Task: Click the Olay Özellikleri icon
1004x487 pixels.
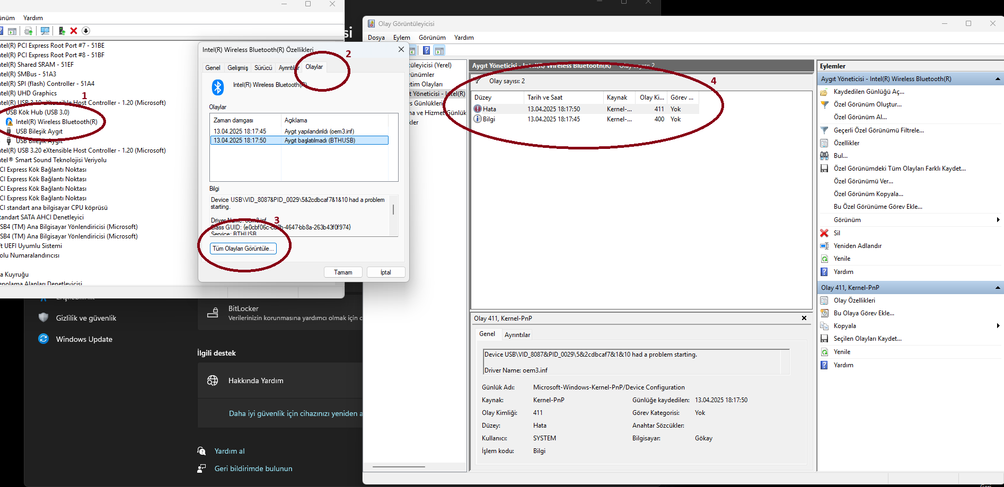Action: click(824, 300)
